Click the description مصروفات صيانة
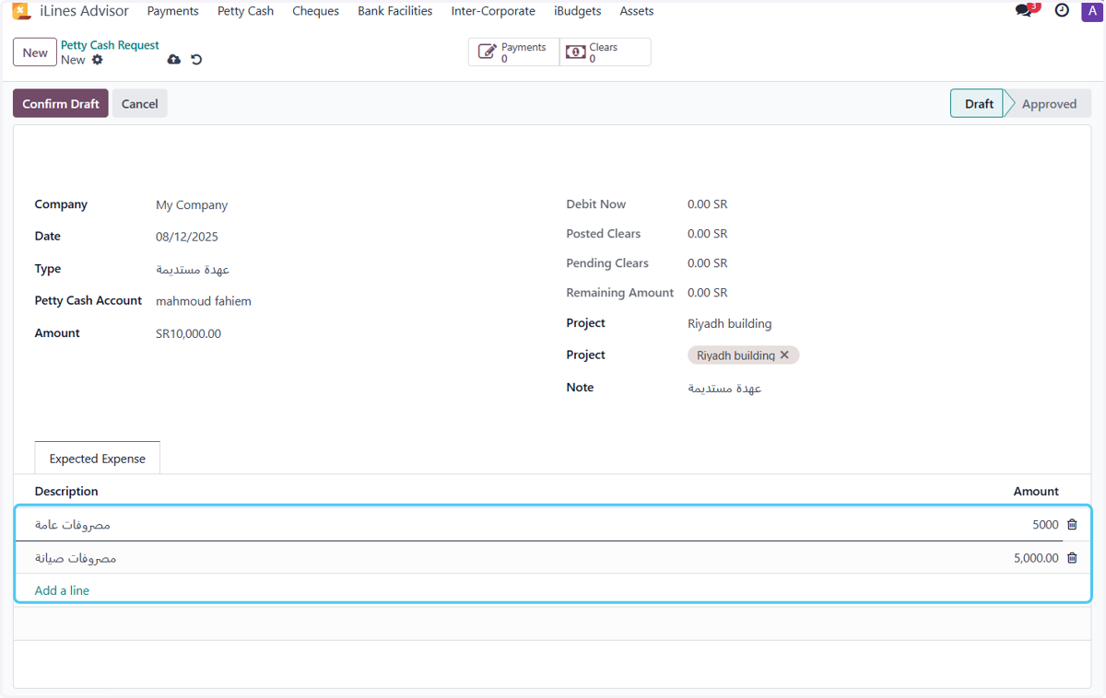This screenshot has width=1106, height=698. [x=76, y=558]
